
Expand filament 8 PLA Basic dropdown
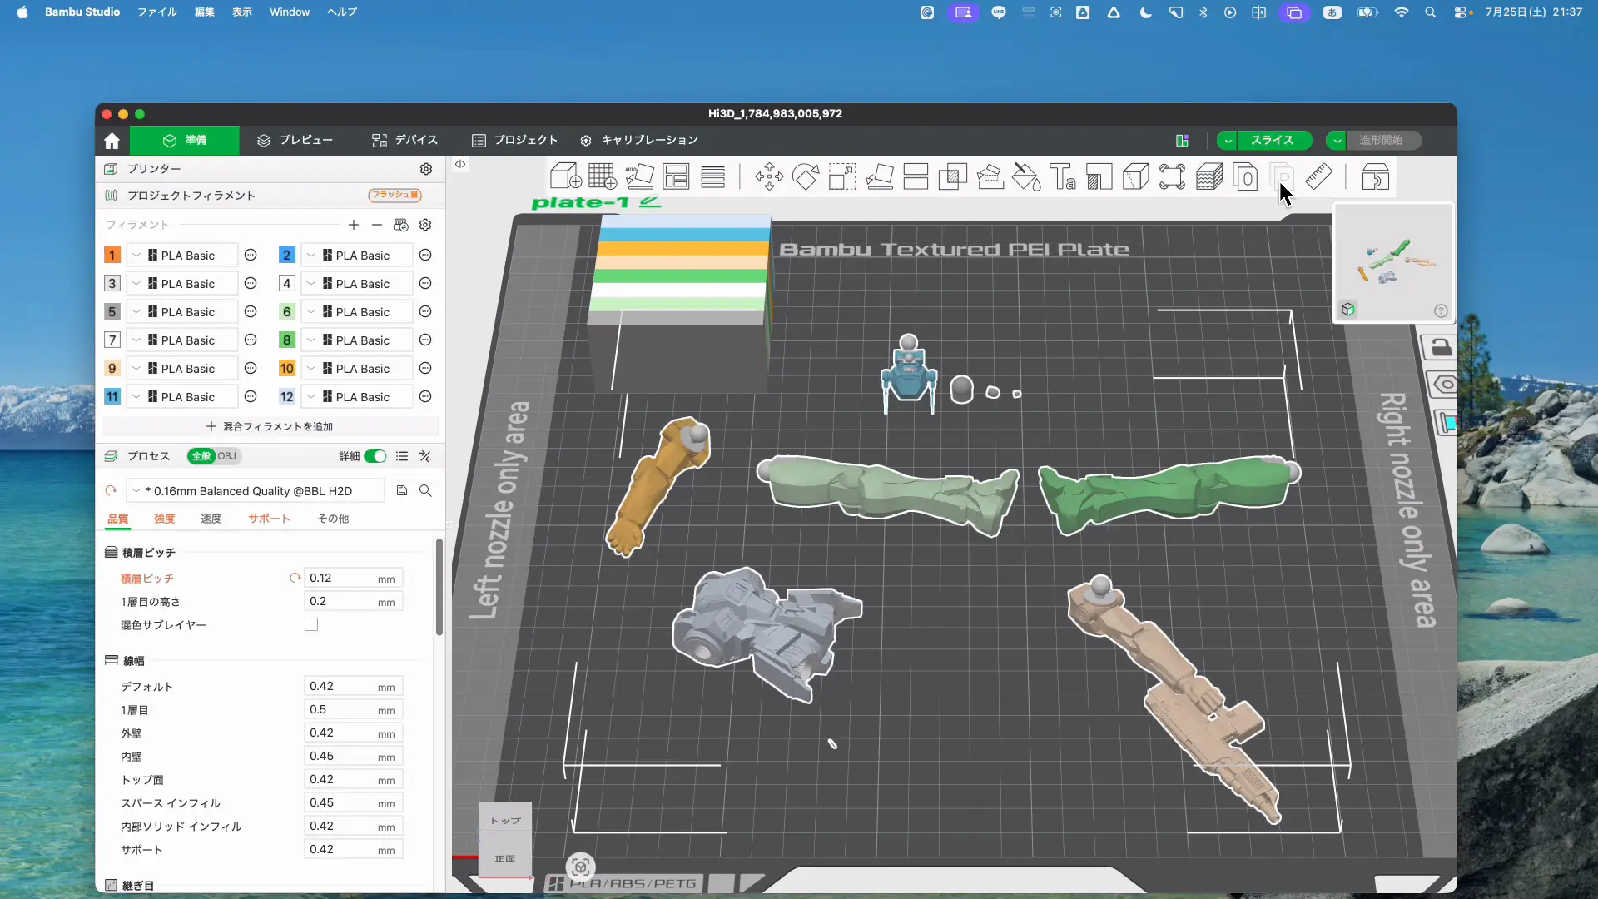click(311, 340)
